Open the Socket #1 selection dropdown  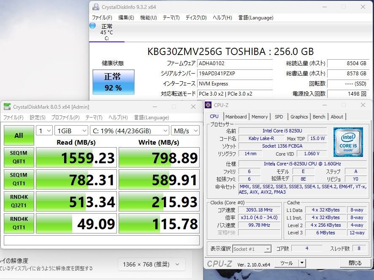coord(252,249)
